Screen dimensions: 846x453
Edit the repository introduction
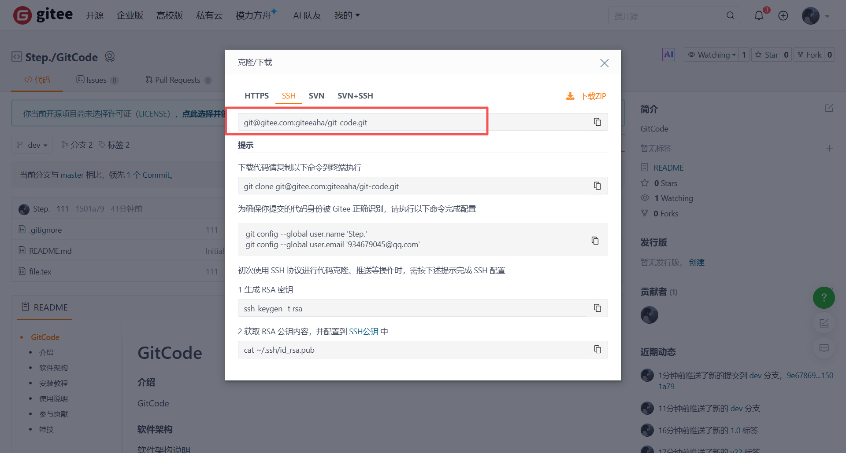[829, 108]
